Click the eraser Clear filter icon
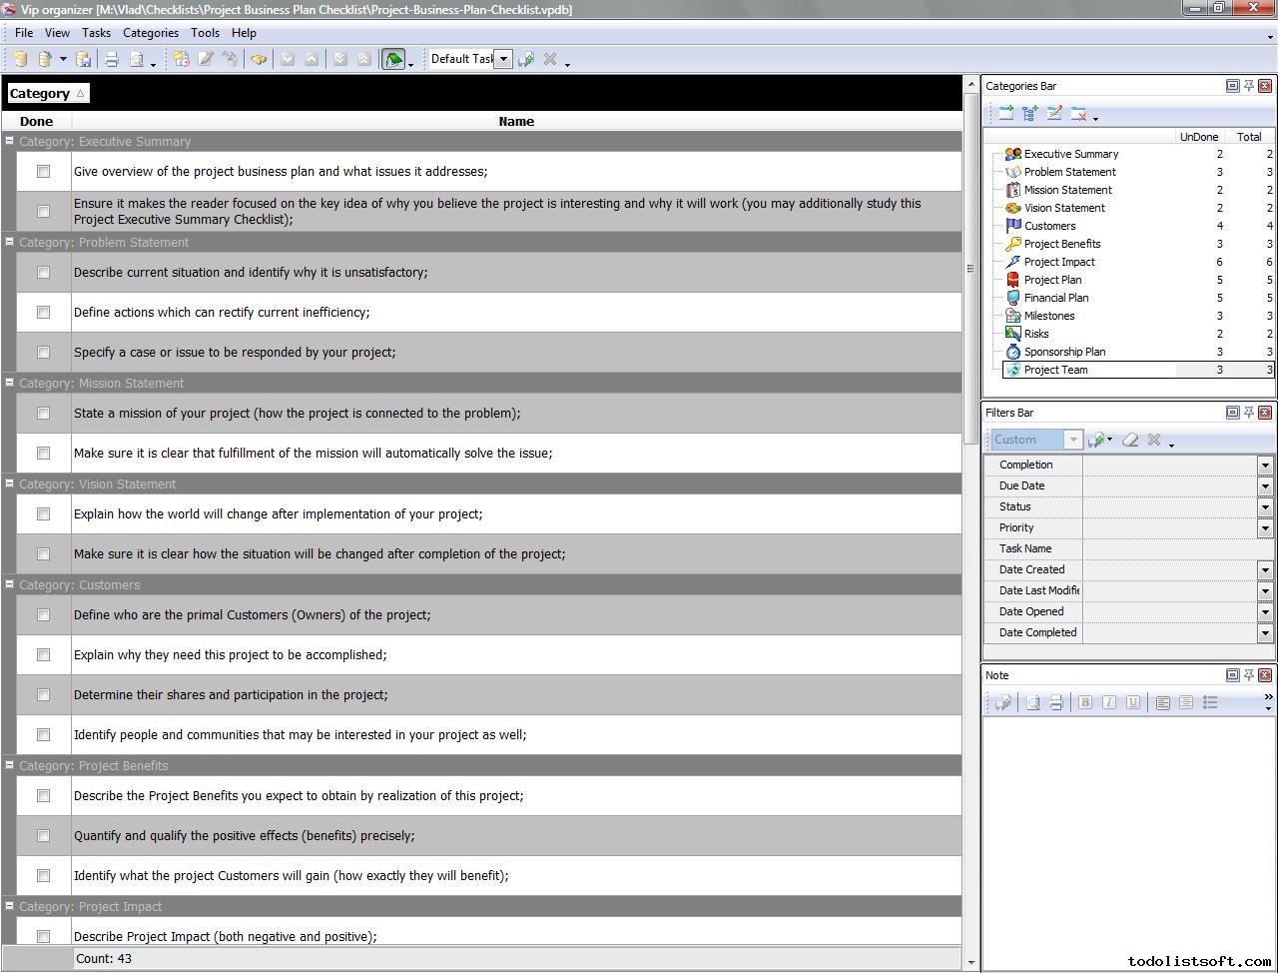 point(1130,440)
